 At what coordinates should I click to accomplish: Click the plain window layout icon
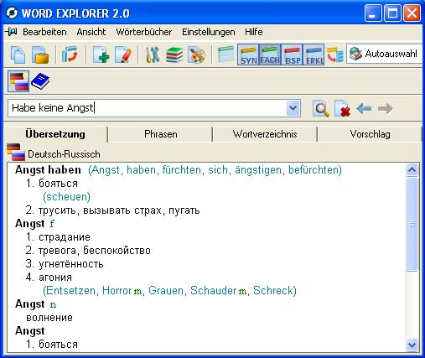coord(225,54)
